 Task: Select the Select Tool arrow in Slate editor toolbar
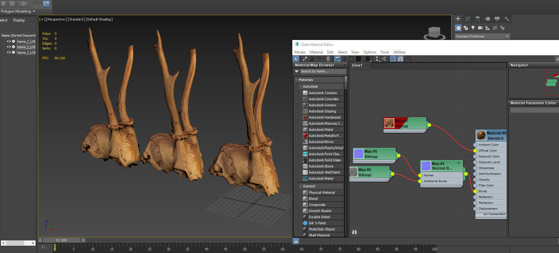pyautogui.click(x=296, y=59)
